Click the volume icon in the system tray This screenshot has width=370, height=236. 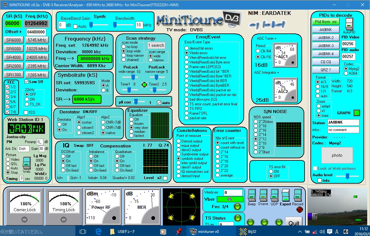[x=322, y=232]
